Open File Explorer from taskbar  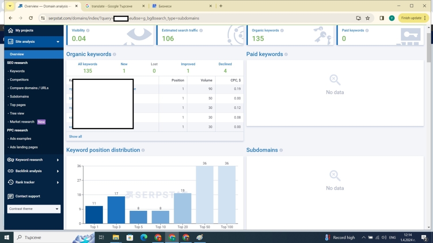[x=116, y=237]
